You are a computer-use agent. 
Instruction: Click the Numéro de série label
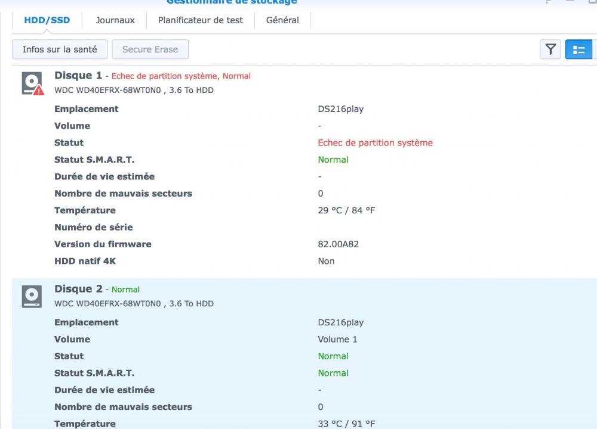pyautogui.click(x=94, y=227)
